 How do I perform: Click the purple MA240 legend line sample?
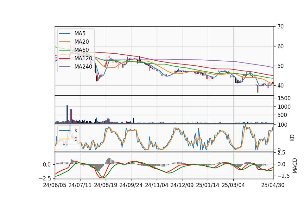pos(65,67)
